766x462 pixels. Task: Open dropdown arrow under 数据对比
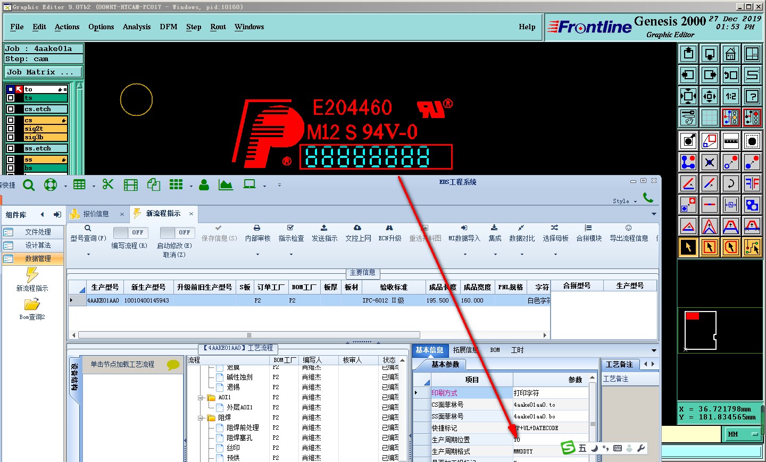[522, 254]
